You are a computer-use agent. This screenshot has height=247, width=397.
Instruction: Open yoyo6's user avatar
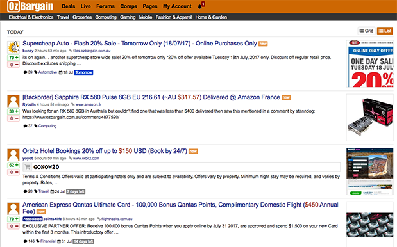(x=13, y=155)
